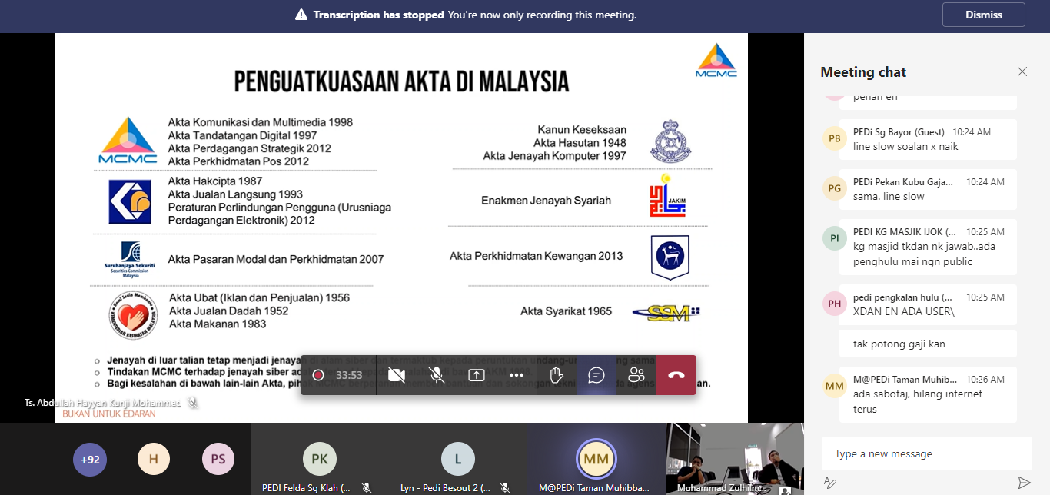The image size is (1050, 495).
Task: Close the Meeting chat panel
Action: coord(1022,71)
